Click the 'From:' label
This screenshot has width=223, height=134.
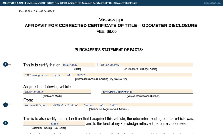(x=28, y=100)
